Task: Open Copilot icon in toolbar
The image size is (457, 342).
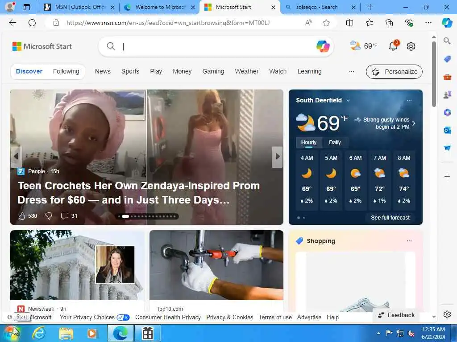Action: (x=447, y=23)
